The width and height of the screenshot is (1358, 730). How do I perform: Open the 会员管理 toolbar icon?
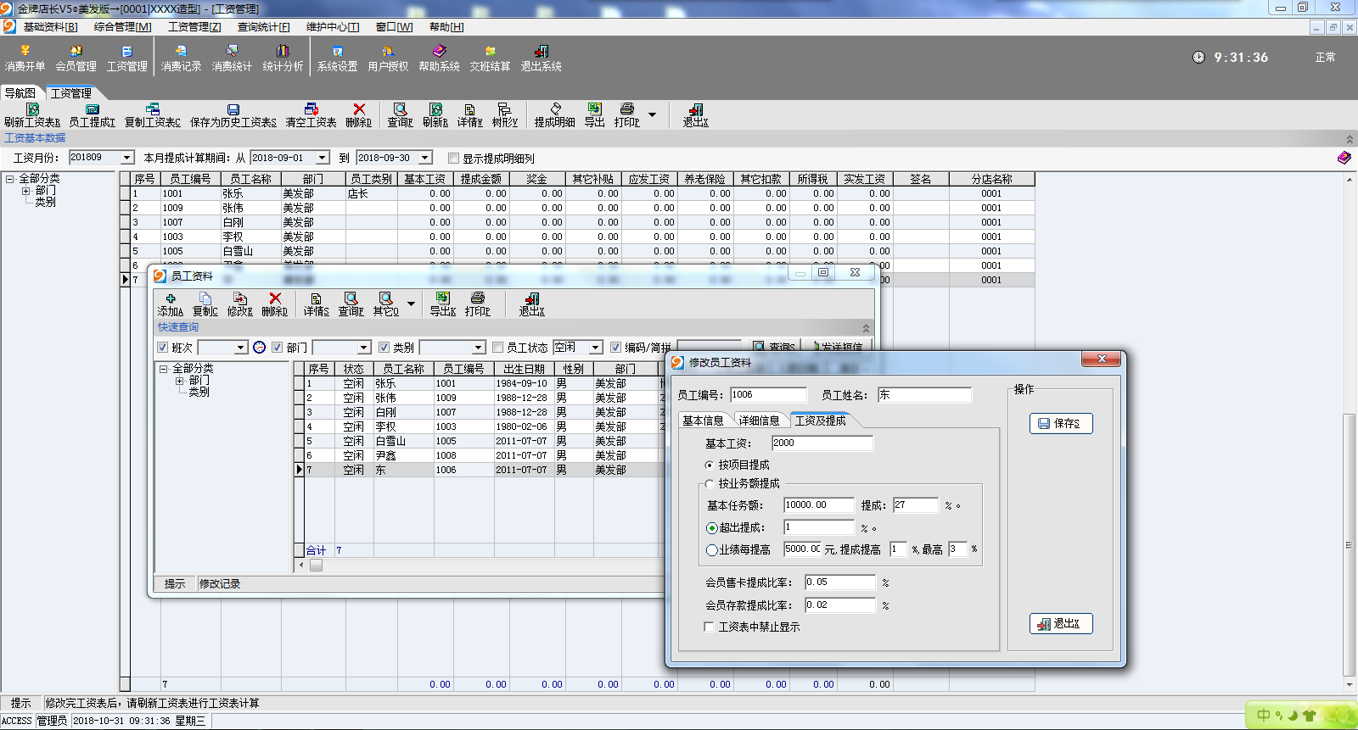(x=76, y=59)
